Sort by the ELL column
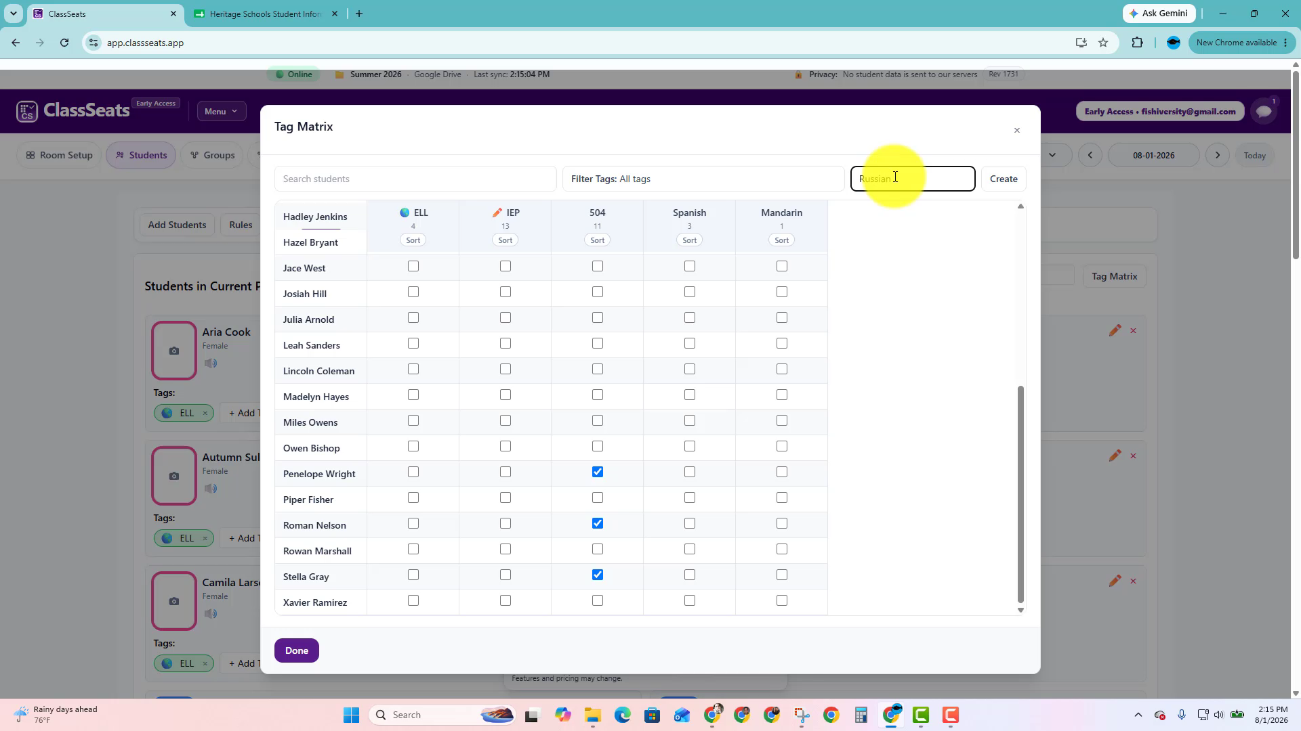The image size is (1301, 731). tap(413, 240)
